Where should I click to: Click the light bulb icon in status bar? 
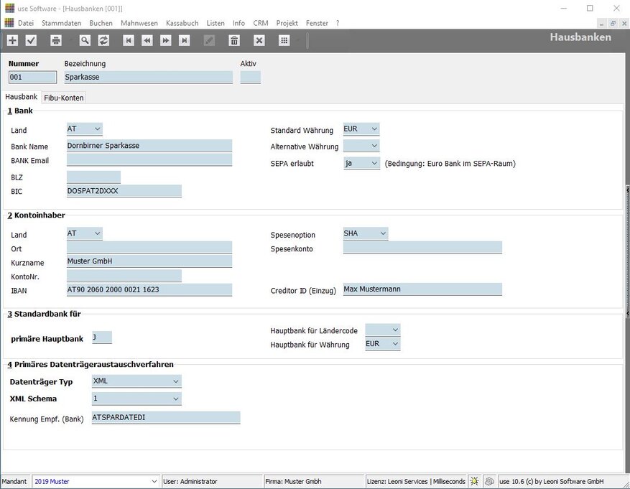[x=475, y=481]
